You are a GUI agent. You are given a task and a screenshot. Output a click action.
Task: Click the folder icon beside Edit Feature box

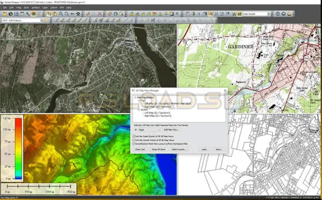click(47, 20)
